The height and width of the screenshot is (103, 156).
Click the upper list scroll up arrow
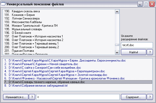117,12
